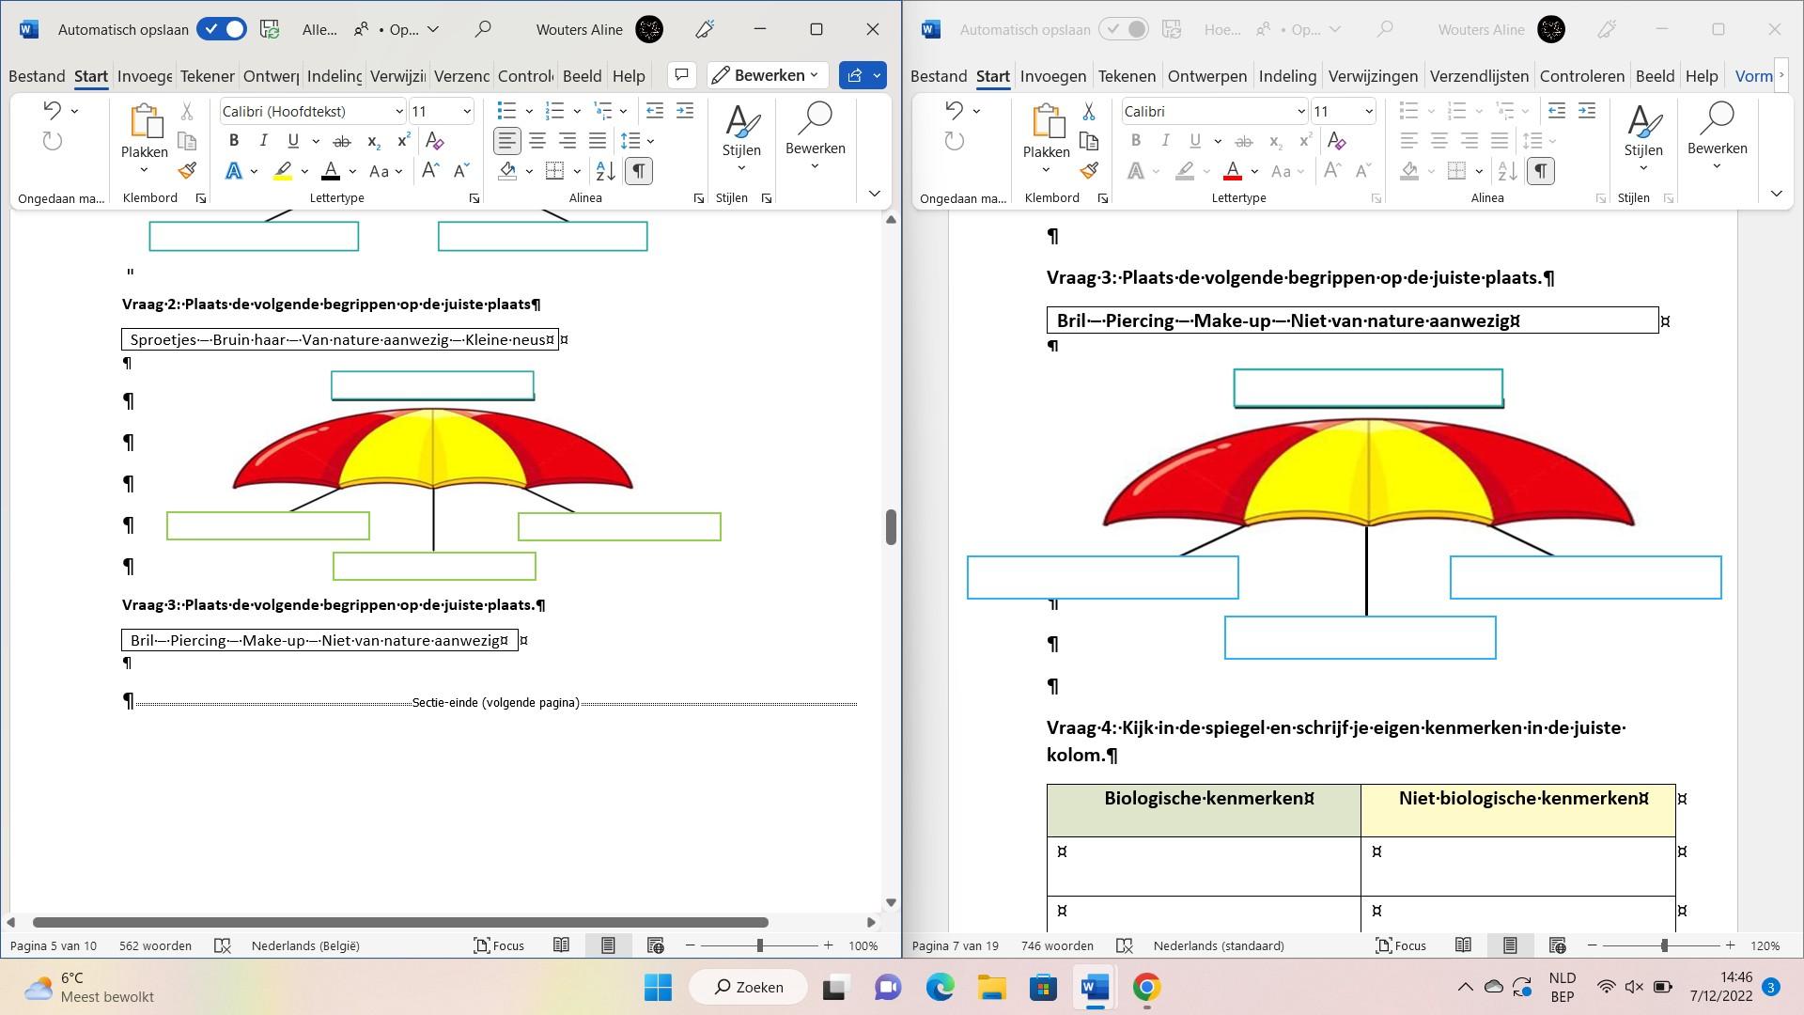Click the zoom slider in right status bar
This screenshot has width=1804, height=1015.
pyautogui.click(x=1663, y=945)
